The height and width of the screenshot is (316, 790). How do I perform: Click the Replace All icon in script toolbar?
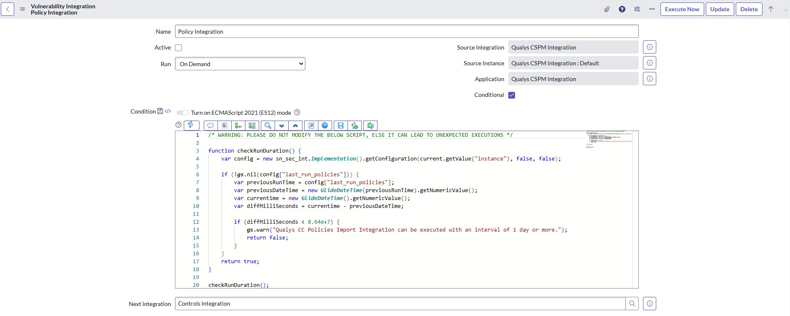[x=252, y=126]
